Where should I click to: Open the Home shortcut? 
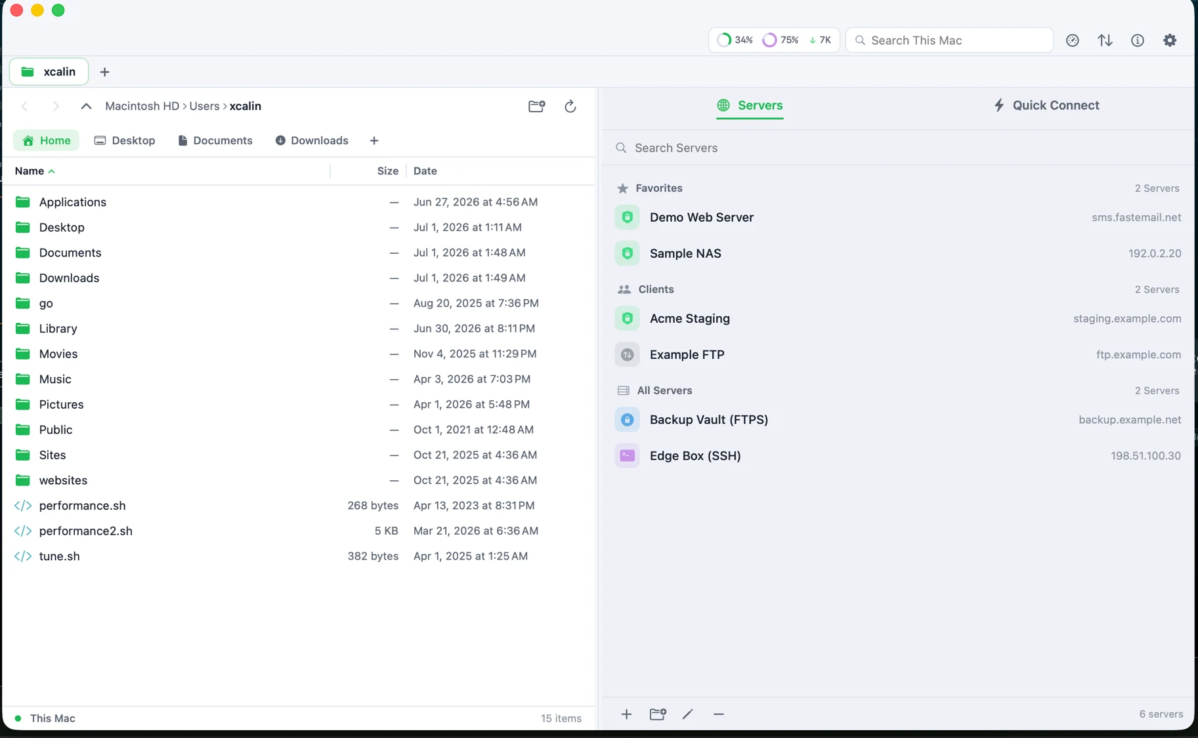click(x=46, y=140)
